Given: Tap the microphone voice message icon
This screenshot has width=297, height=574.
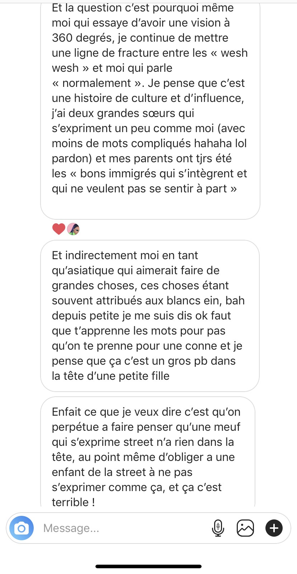Looking at the screenshot, I should [218, 528].
